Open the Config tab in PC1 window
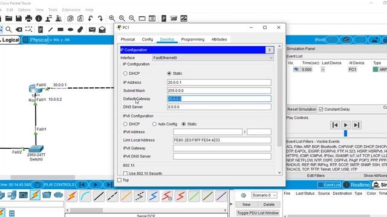The width and height of the screenshot is (387, 217). tap(148, 39)
